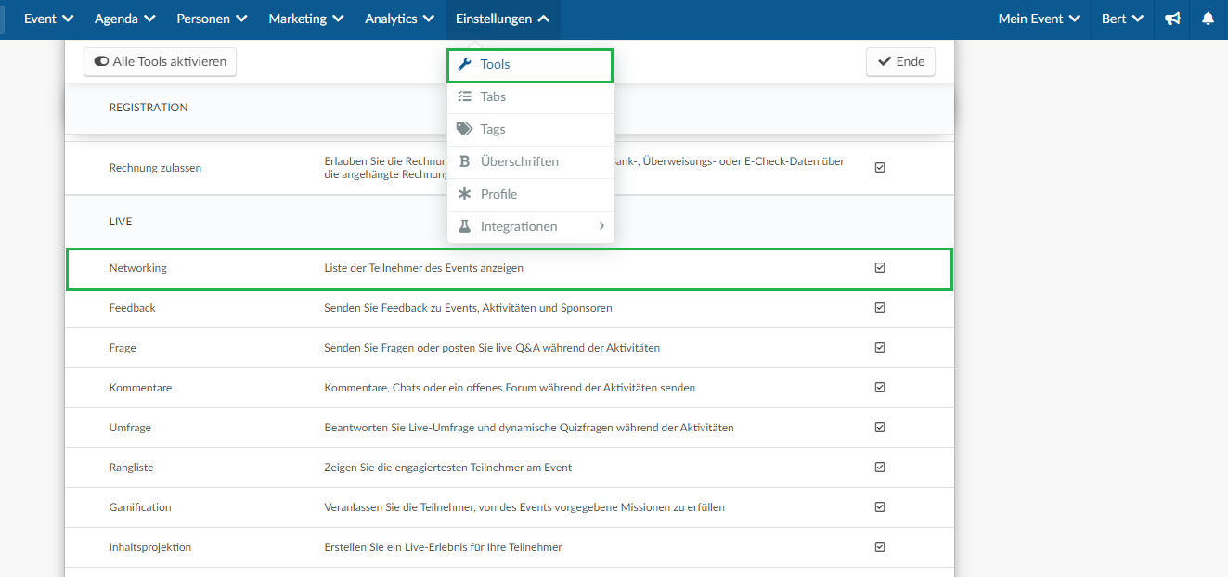The image size is (1228, 577).
Task: Click 'Beantworten Sie Live-Umfrage' description
Action: 529,428
